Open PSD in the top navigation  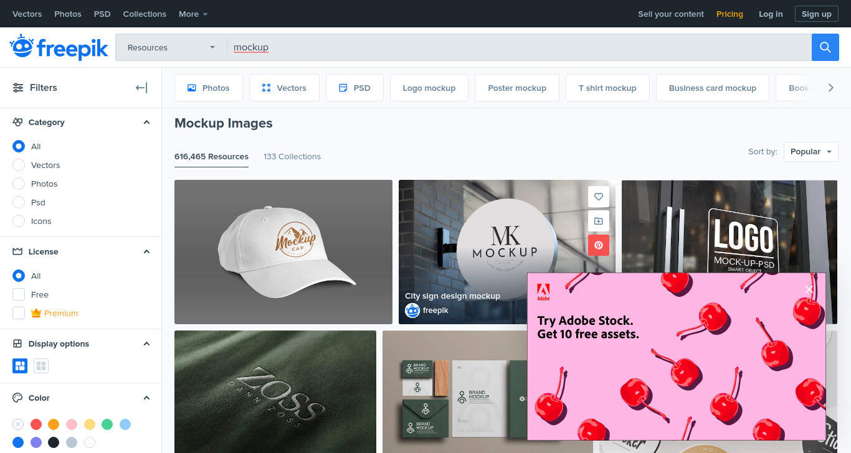[102, 14]
